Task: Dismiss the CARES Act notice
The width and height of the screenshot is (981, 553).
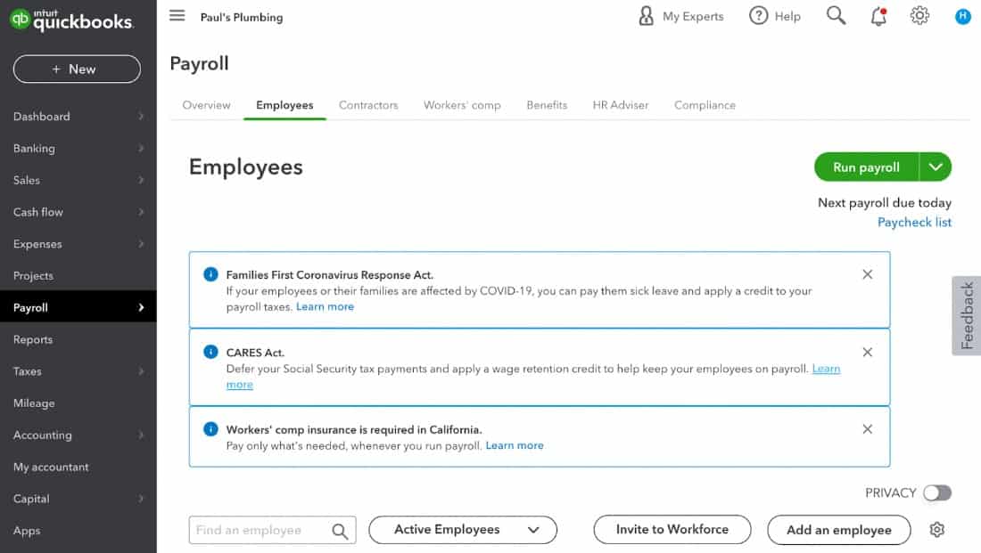Action: coord(867,353)
